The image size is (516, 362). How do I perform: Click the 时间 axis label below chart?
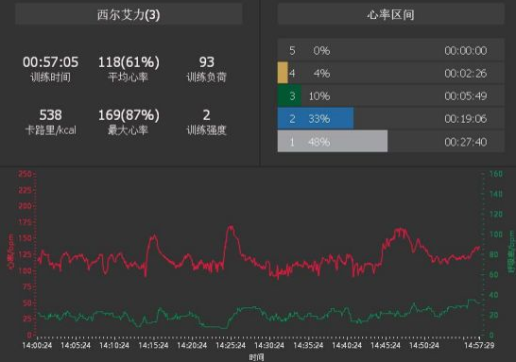pos(256,357)
